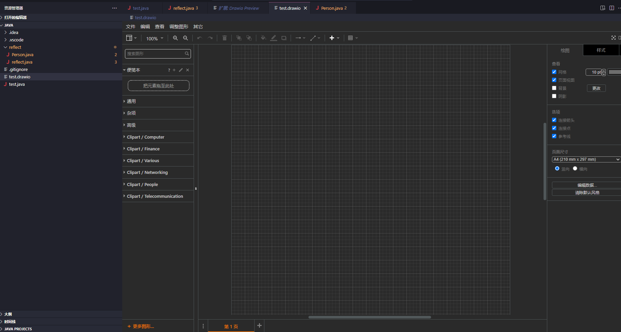The height and width of the screenshot is (332, 621).
Task: Click the canvas horizontal scrollbar
Action: 370,317
